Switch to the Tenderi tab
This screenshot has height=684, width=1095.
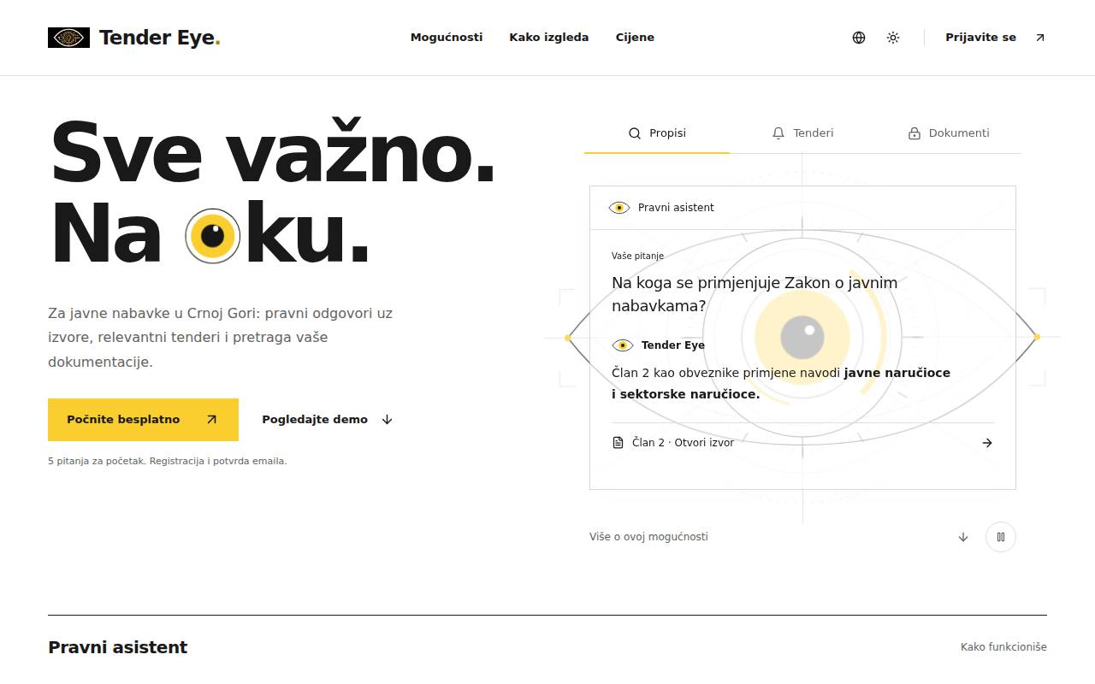802,133
